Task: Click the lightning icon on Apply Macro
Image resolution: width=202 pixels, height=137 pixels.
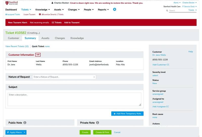Action: tap(8, 132)
